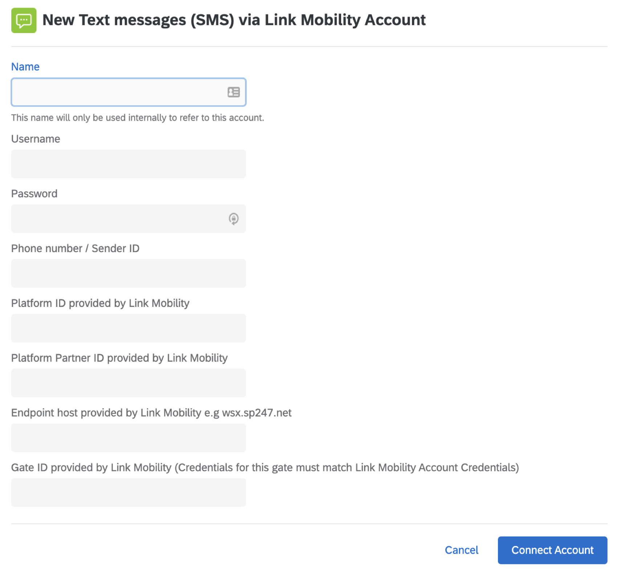Click the Password field label
The image size is (617, 571).
(x=34, y=194)
